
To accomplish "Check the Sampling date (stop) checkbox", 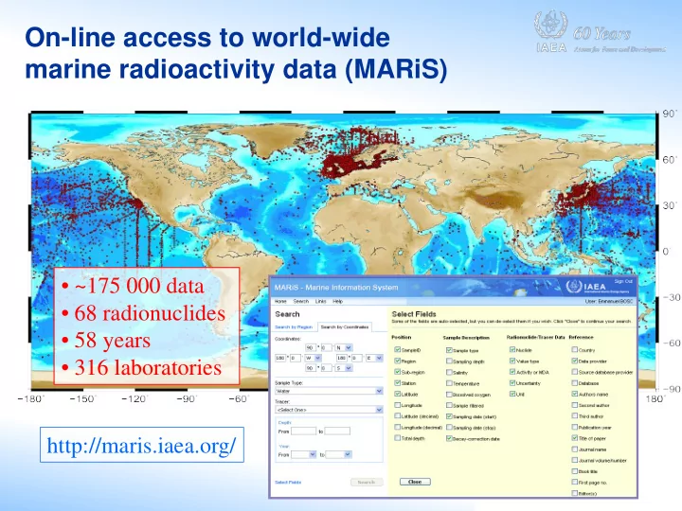I will [449, 428].
